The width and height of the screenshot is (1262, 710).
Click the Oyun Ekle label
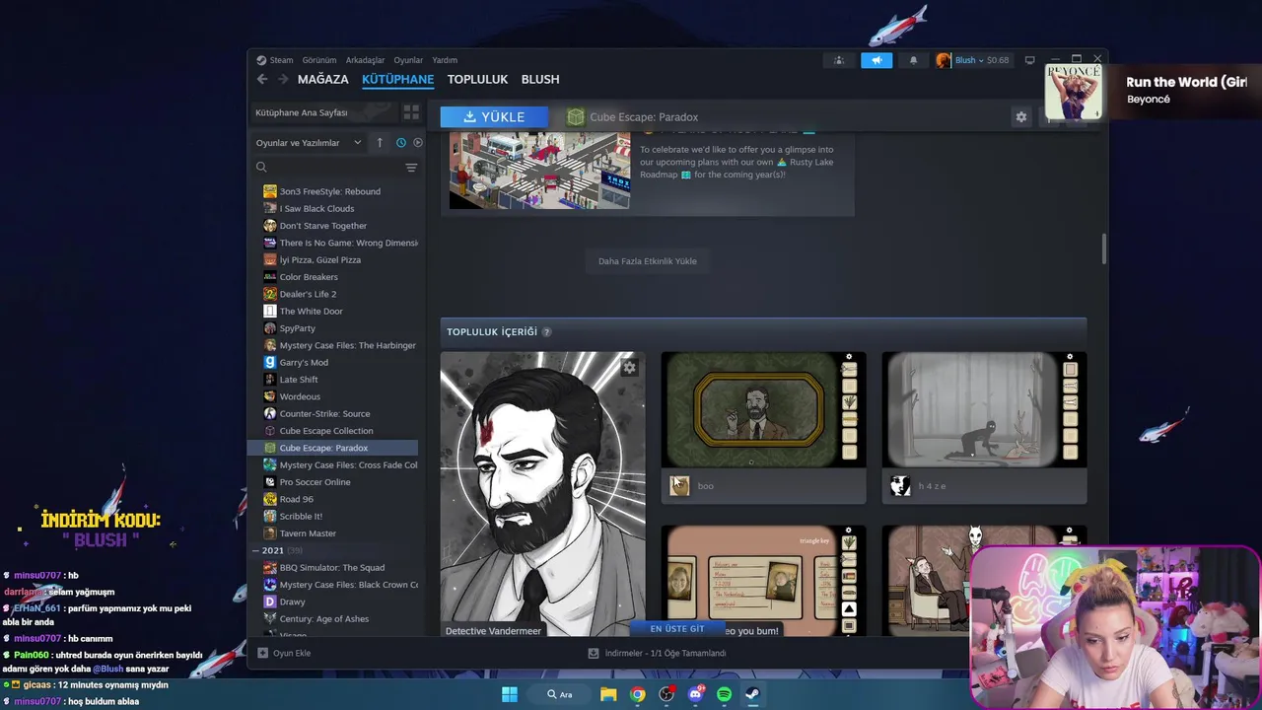click(x=292, y=653)
